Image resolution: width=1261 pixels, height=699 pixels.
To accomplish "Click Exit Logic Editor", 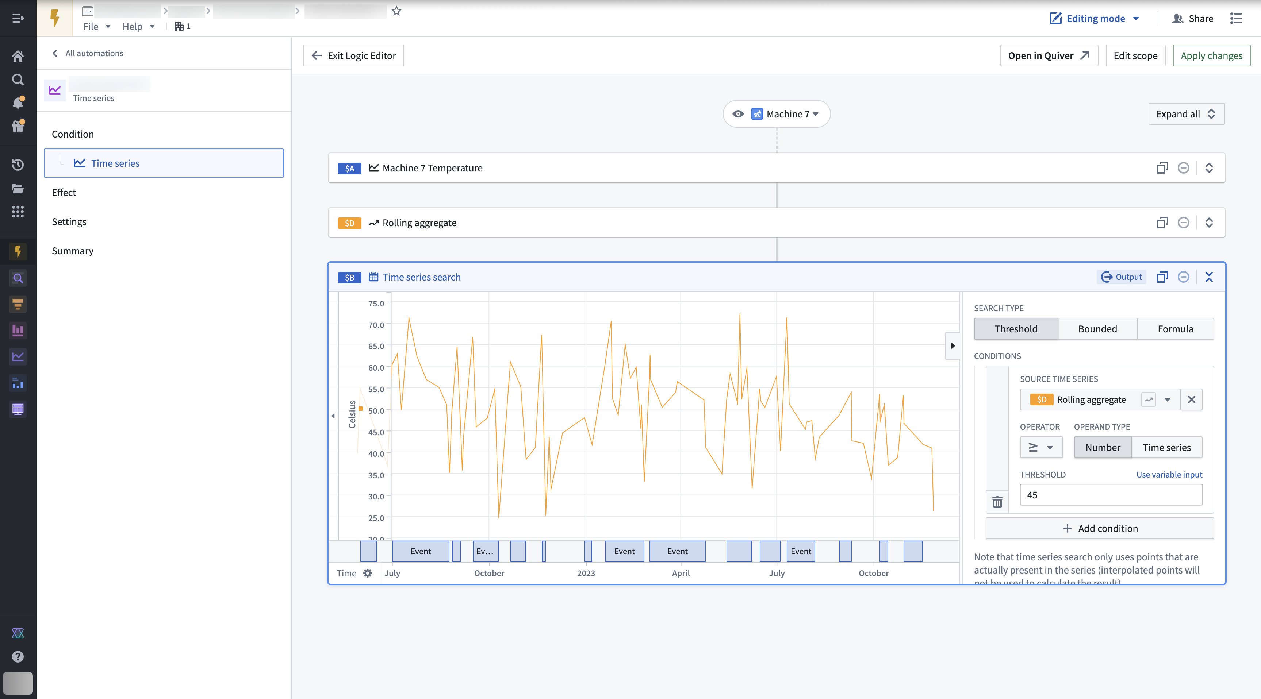I will tap(353, 55).
